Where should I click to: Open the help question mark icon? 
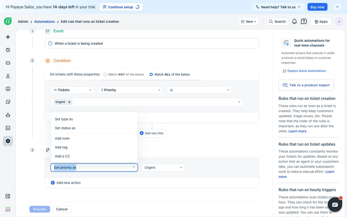pos(304,22)
